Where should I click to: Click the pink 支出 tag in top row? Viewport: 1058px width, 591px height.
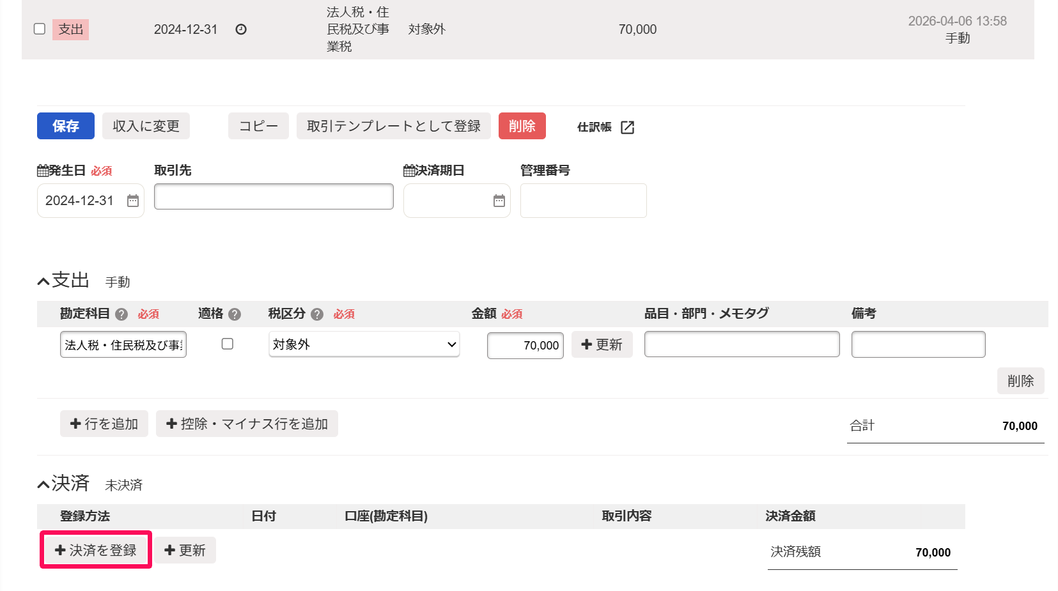coord(71,29)
